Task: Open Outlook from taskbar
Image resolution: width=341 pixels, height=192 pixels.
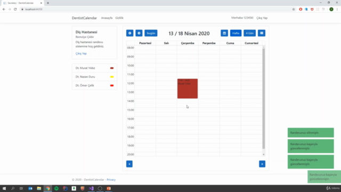Action: (30, 188)
